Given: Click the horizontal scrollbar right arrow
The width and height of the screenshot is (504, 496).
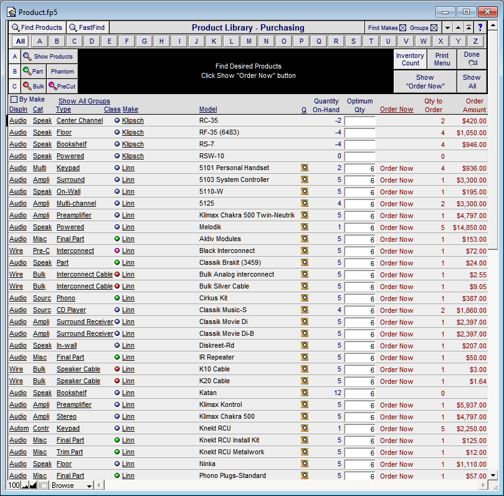Looking at the screenshot, I should pyautogui.click(x=483, y=485).
